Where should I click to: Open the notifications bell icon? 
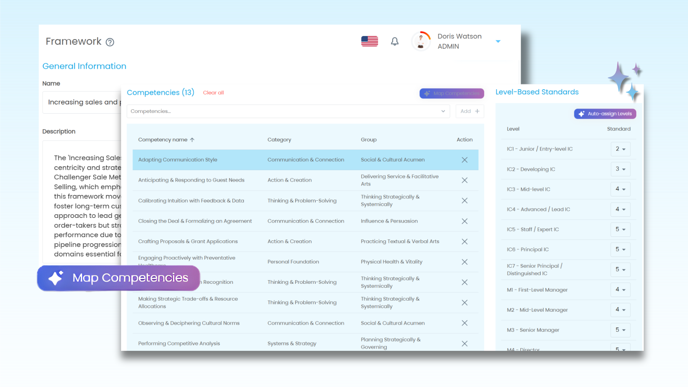(395, 42)
